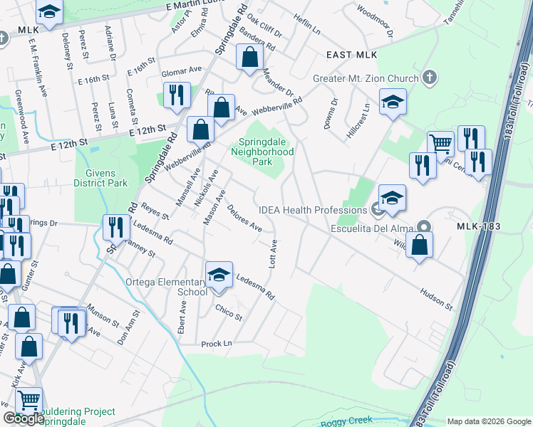The image size is (533, 427).
Task: Select the Escuelita Del Alma place pin
Action: (x=424, y=228)
